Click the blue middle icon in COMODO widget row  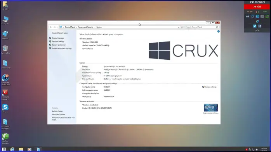coord(257,16)
